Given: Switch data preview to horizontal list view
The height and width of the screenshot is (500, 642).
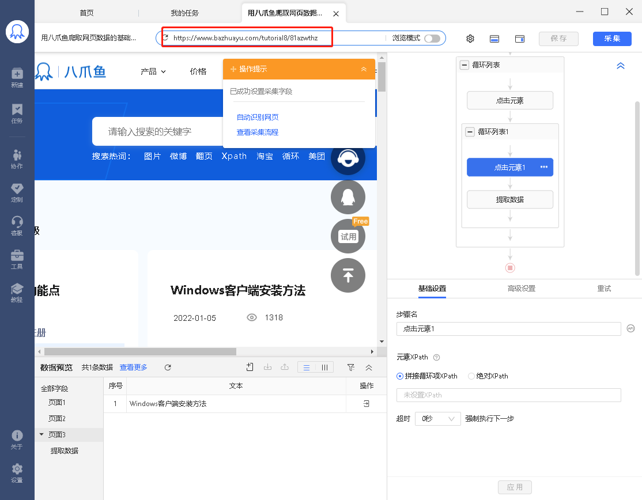Looking at the screenshot, I should pos(306,368).
